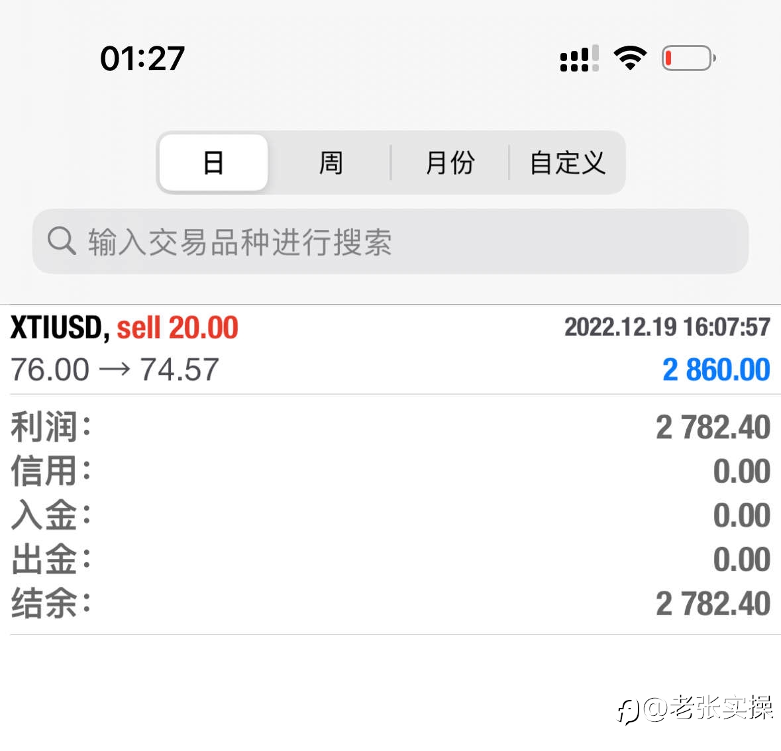The image size is (781, 751).
Task: Select the 信用 (credit) summary row
Action: coord(391,471)
